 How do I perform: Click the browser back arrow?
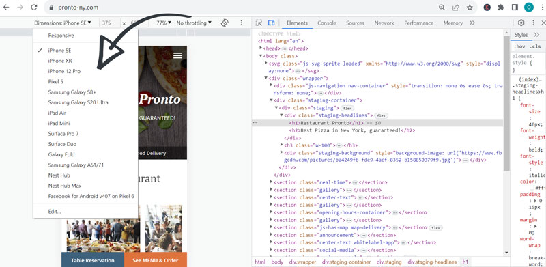point(6,8)
